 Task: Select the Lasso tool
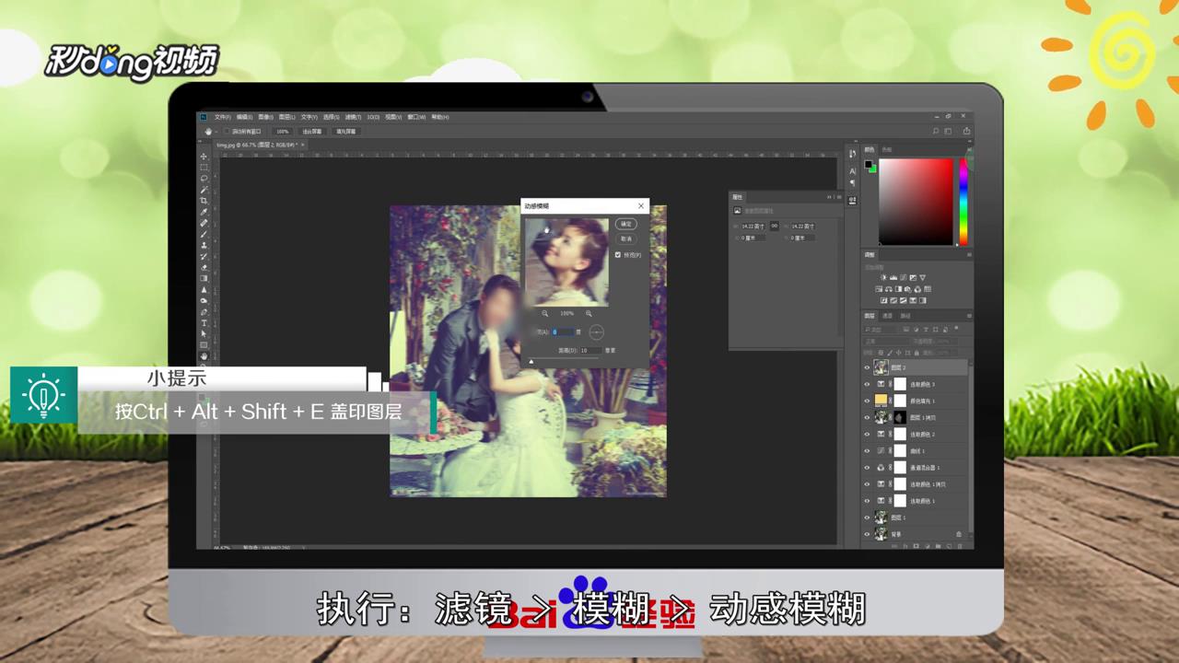coord(204,179)
